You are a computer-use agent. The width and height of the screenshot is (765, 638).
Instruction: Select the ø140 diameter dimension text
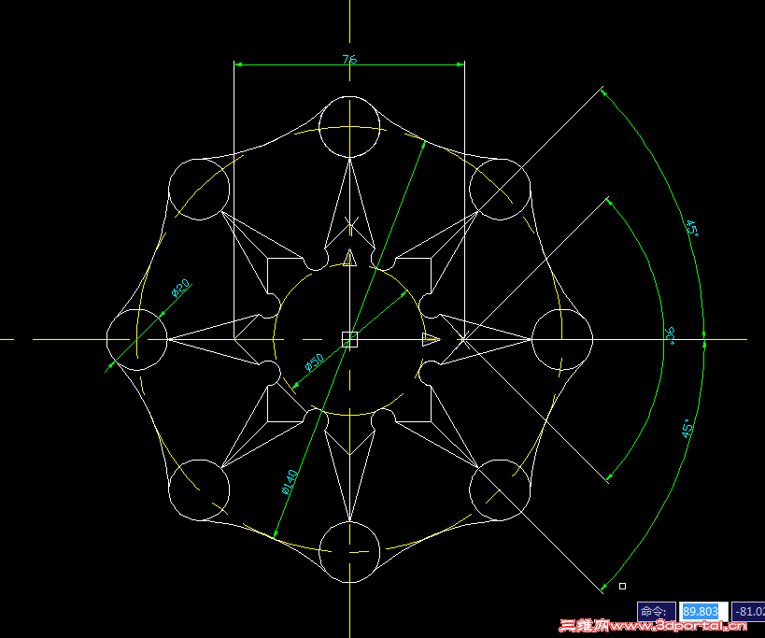[x=290, y=482]
